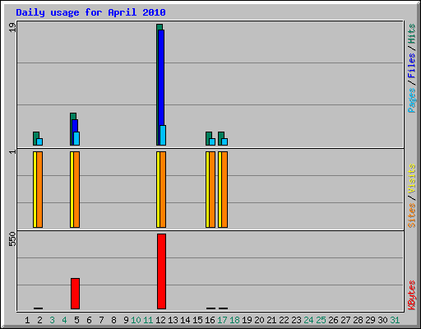
Task: Click green day label '18' on the x-axis
Action: (234, 320)
